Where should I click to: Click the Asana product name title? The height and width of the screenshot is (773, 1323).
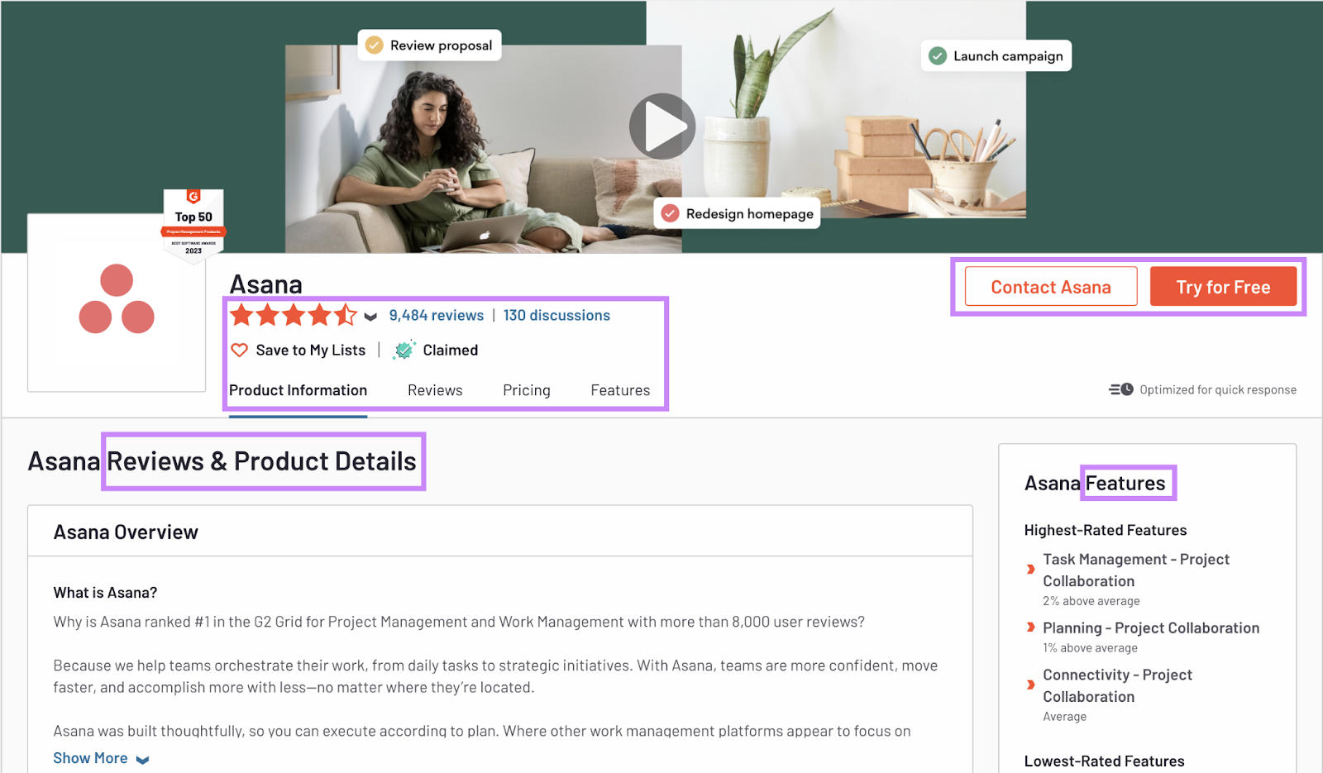tap(266, 284)
